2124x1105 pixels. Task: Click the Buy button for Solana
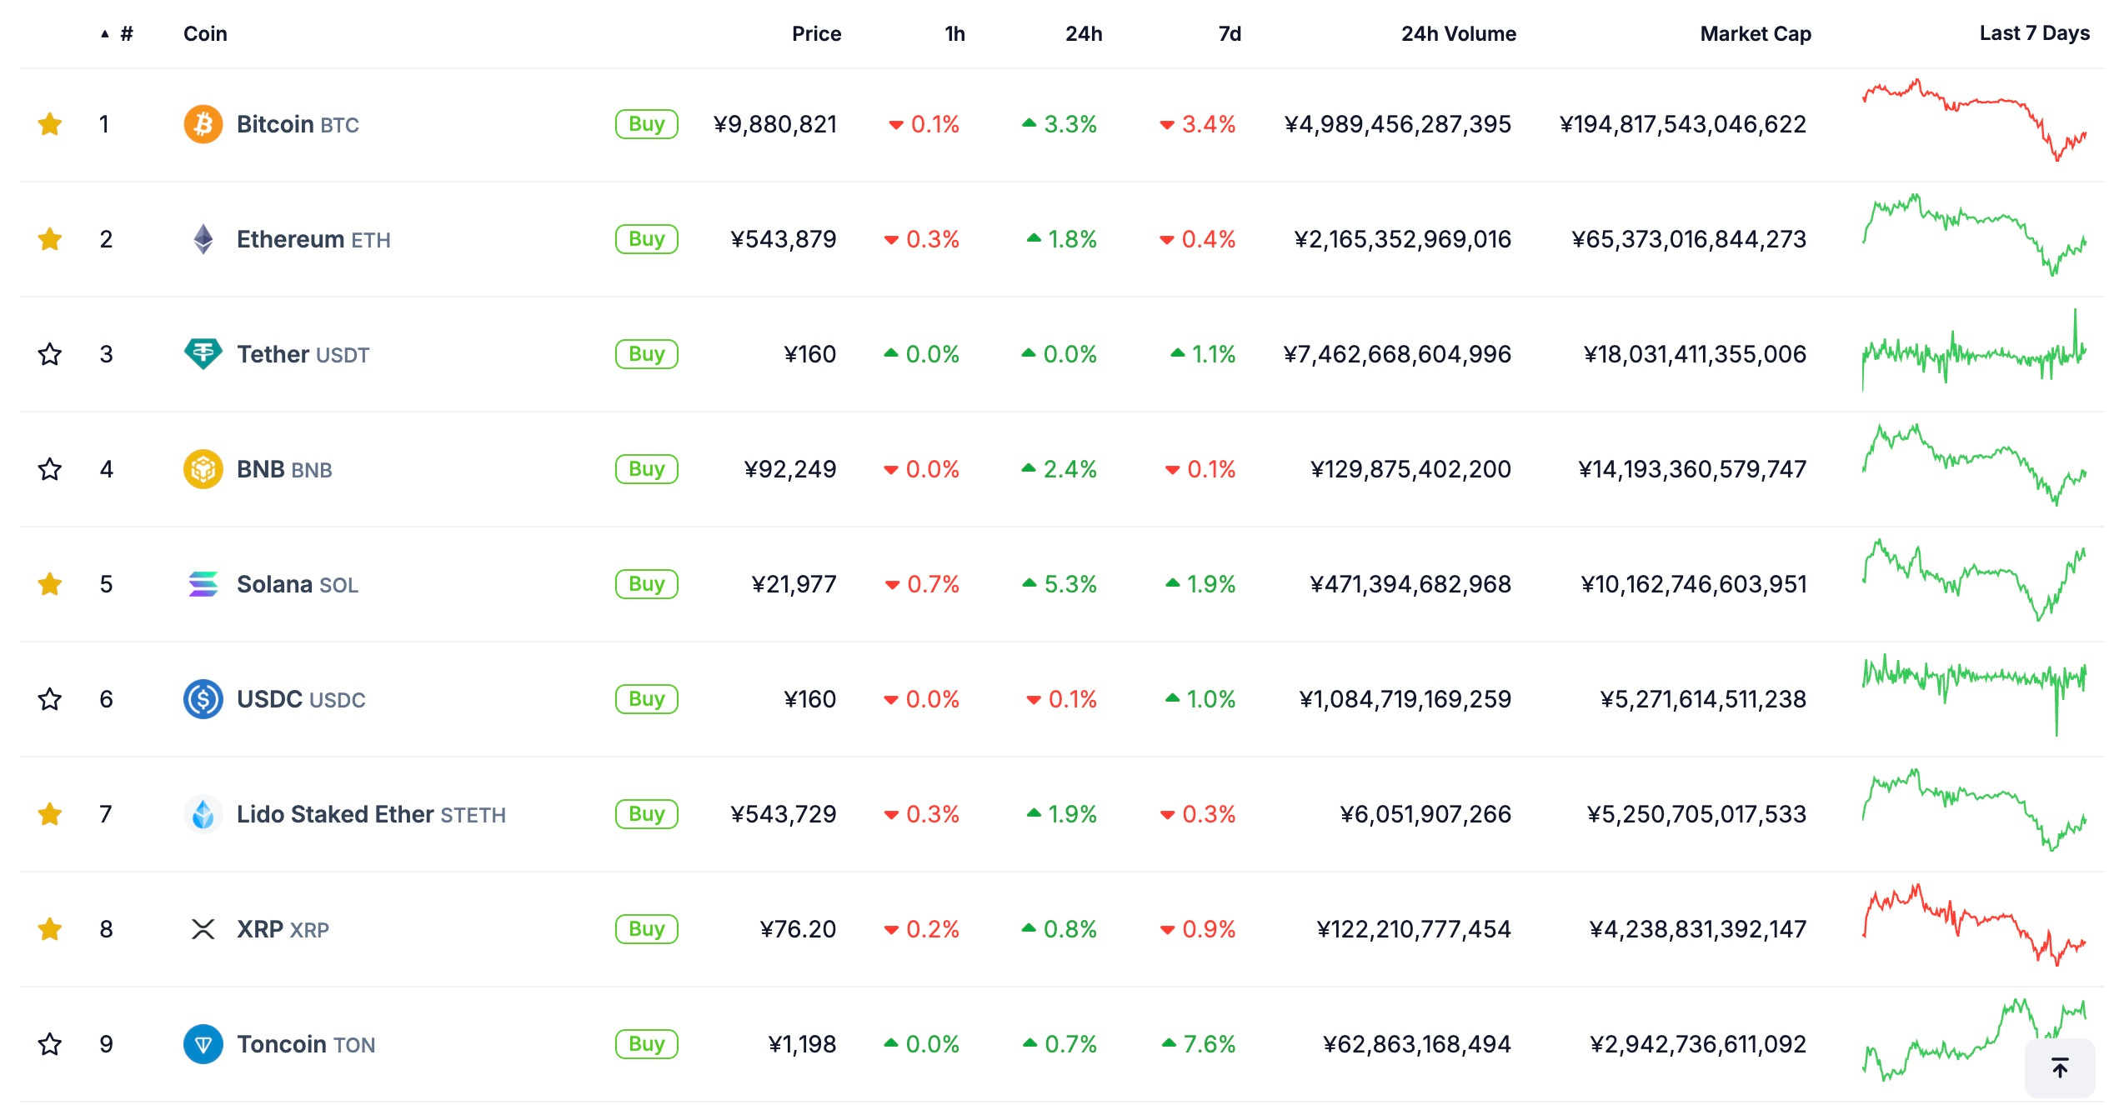pyautogui.click(x=647, y=584)
